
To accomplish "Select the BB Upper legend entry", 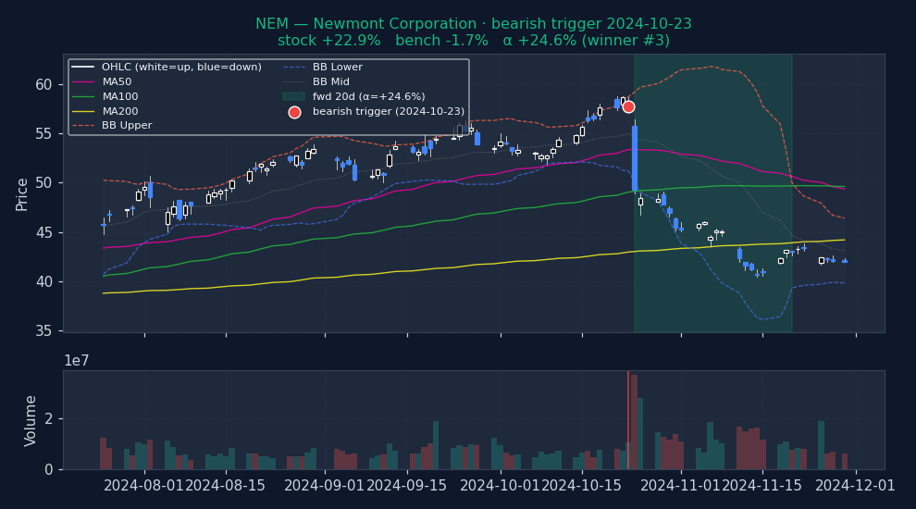I will point(127,126).
